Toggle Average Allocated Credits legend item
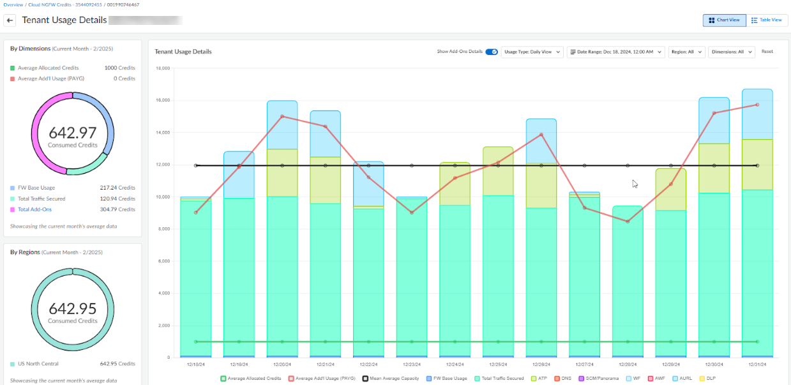 pyautogui.click(x=251, y=379)
